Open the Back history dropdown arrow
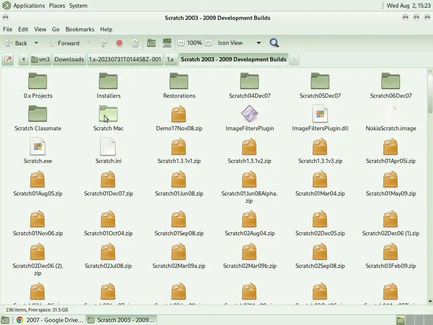Screen dimensions: 433x325 36,43
